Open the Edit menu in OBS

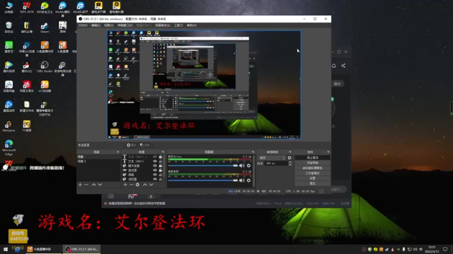pyautogui.click(x=96, y=25)
